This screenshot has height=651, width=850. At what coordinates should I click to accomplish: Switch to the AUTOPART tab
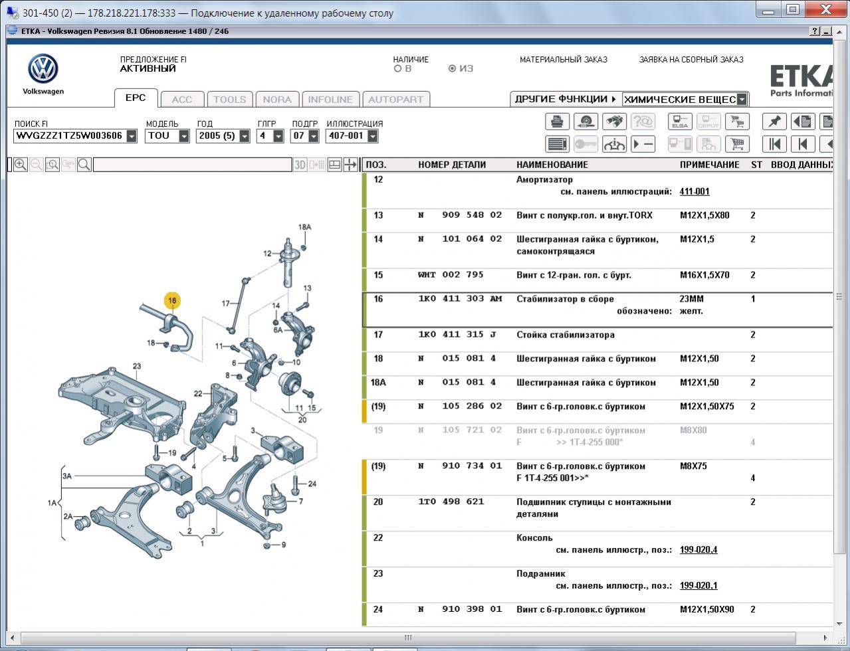point(395,99)
